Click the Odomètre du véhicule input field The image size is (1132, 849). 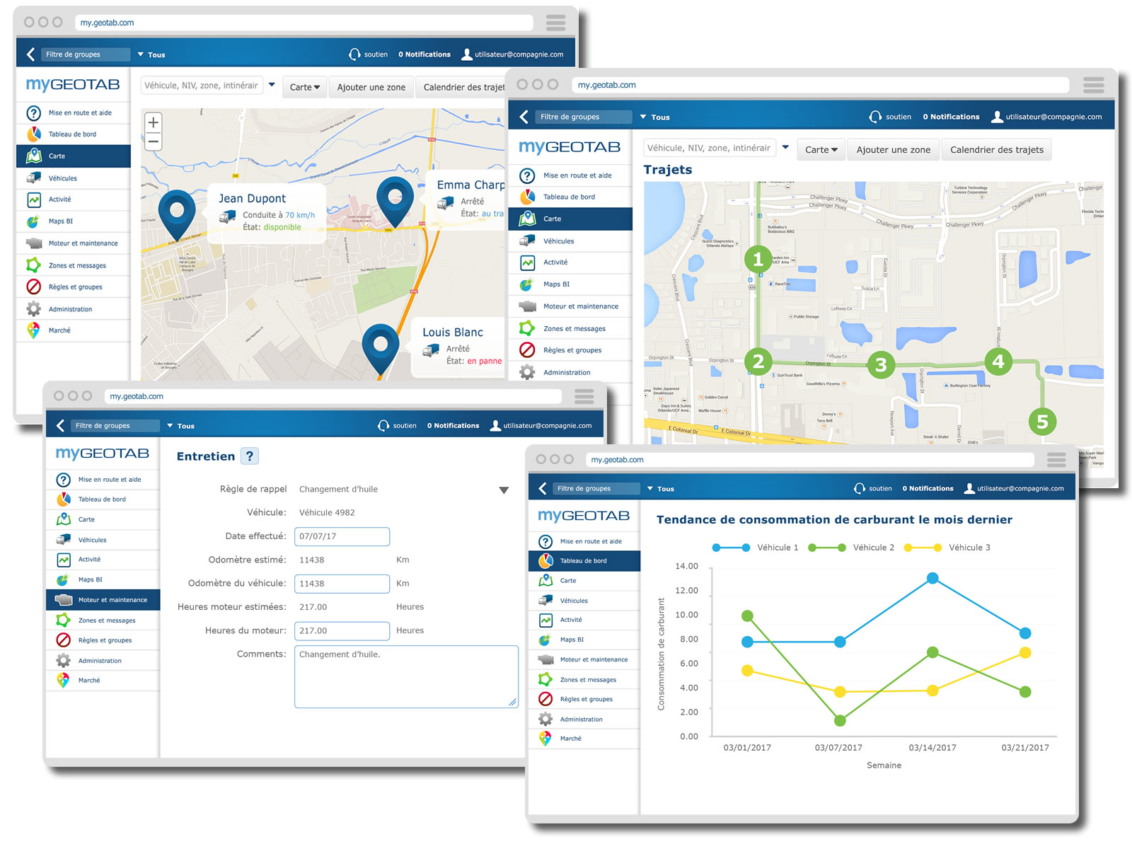pos(342,584)
